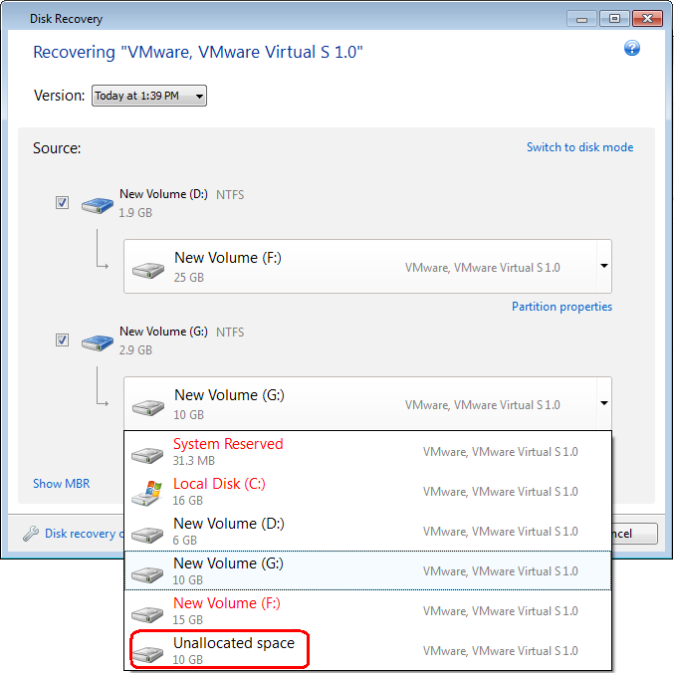The height and width of the screenshot is (673, 674).
Task: Minimize the Disk Recovery window
Action: click(581, 19)
